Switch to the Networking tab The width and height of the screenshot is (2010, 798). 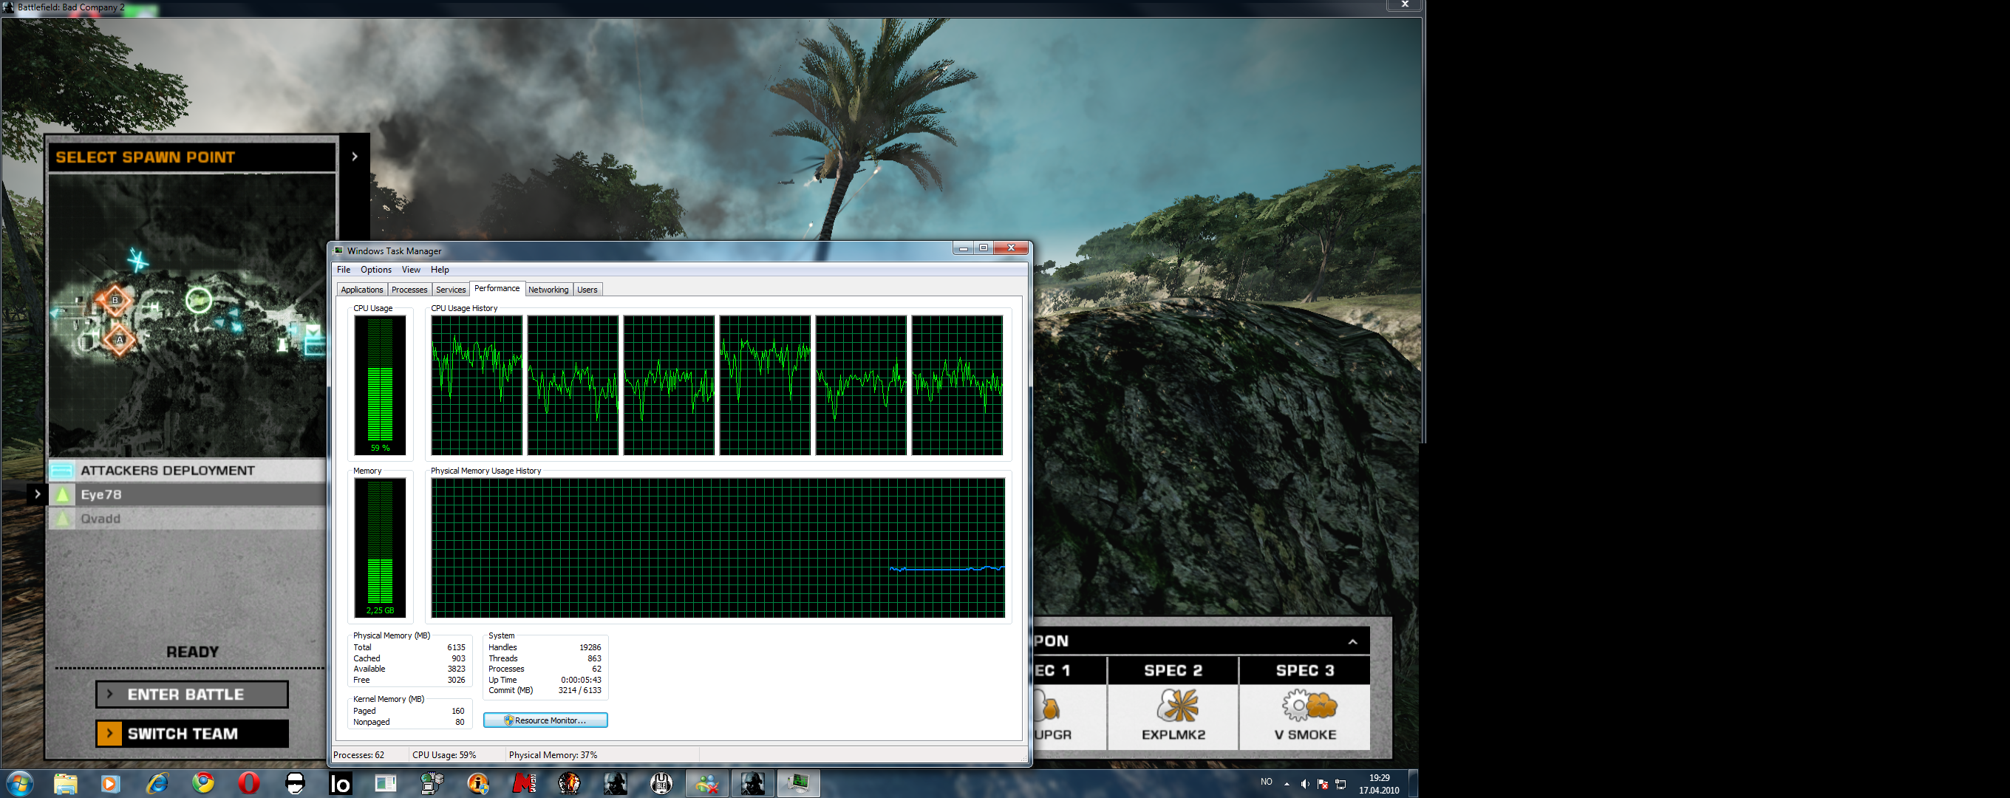pyautogui.click(x=548, y=290)
